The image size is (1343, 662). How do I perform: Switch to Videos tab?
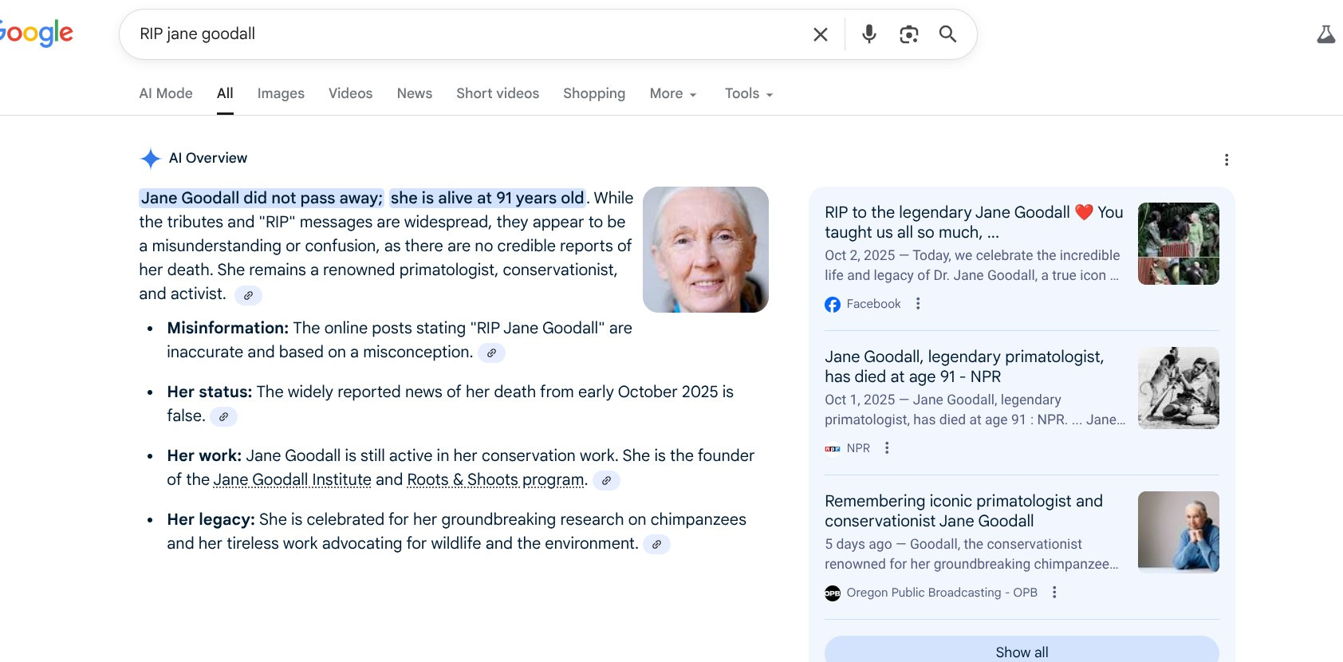pyautogui.click(x=350, y=93)
